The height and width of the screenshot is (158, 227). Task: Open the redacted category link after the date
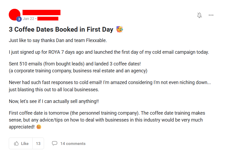coord(48,19)
